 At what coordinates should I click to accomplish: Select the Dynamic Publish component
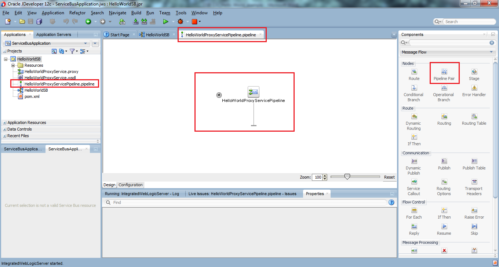(x=414, y=167)
